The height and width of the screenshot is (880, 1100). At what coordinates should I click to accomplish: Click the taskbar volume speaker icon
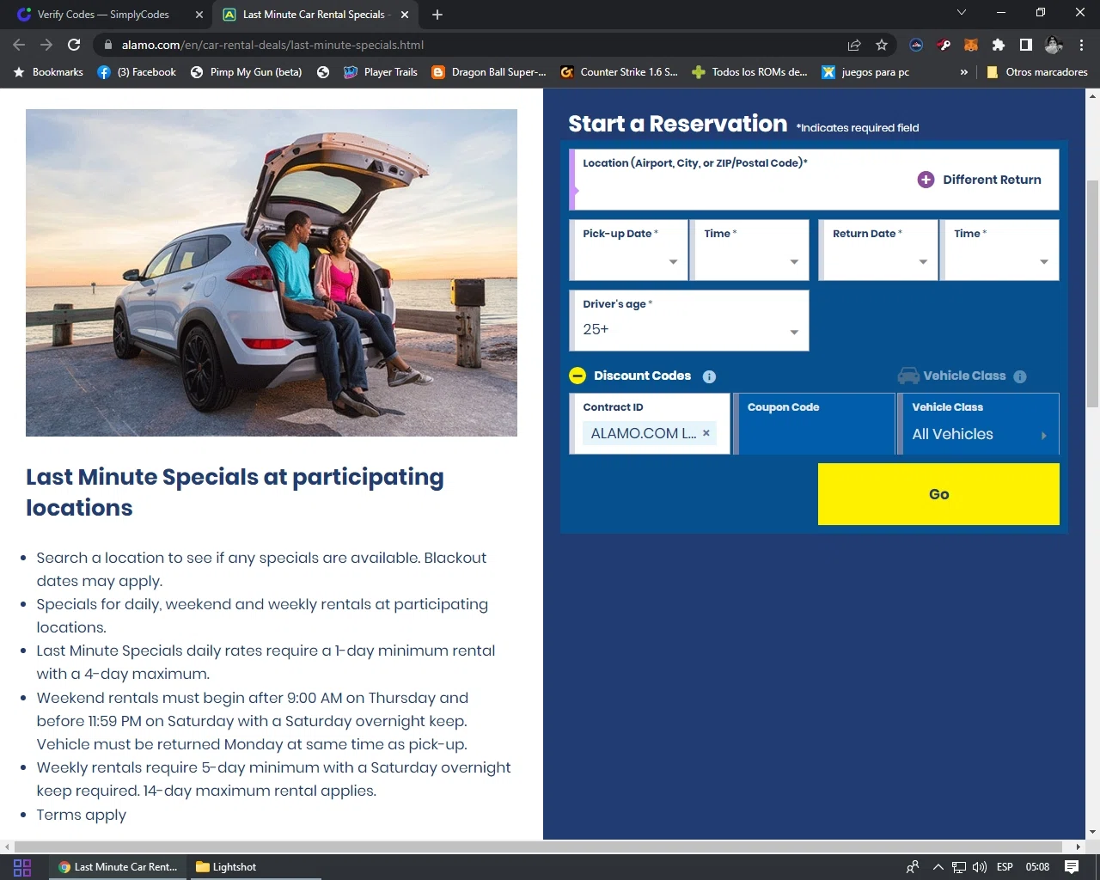pos(980,867)
